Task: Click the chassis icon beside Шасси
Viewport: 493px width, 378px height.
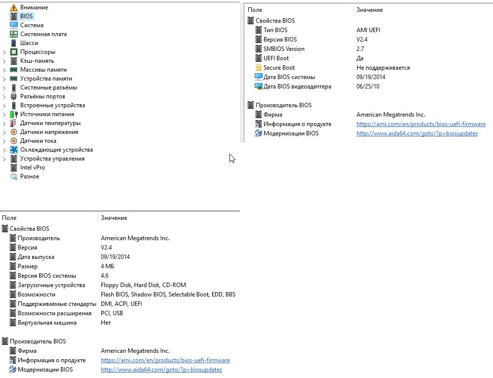Action: tap(13, 42)
